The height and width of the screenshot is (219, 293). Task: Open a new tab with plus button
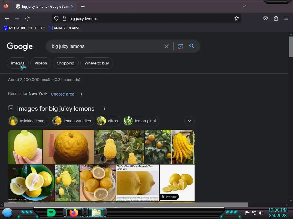coord(83,7)
